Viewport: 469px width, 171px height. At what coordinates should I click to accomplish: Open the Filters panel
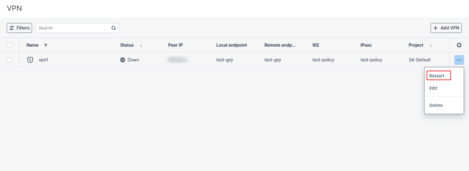(19, 28)
